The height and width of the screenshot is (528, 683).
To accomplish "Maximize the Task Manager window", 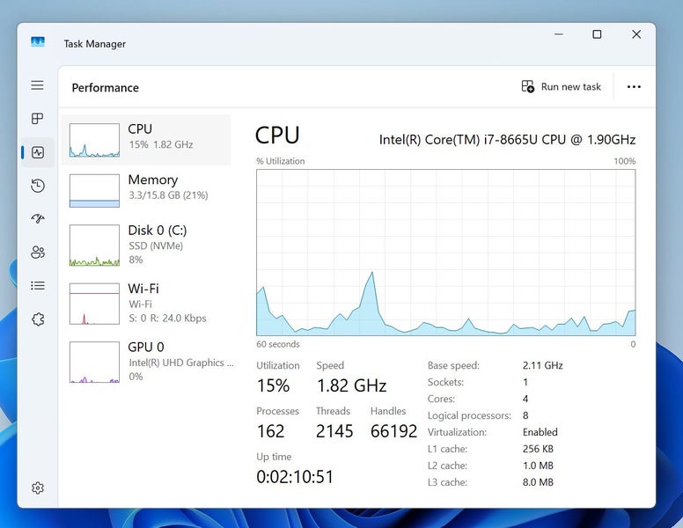I will click(598, 34).
